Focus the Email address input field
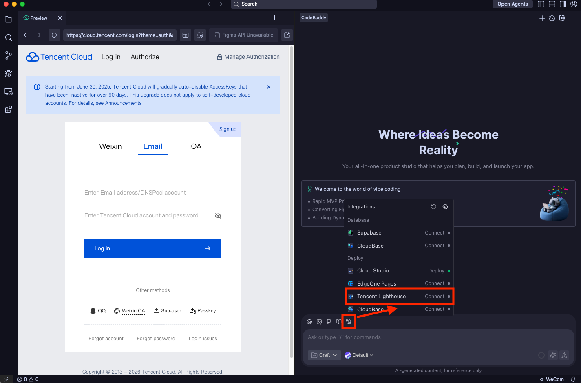The width and height of the screenshot is (581, 383). [153, 193]
